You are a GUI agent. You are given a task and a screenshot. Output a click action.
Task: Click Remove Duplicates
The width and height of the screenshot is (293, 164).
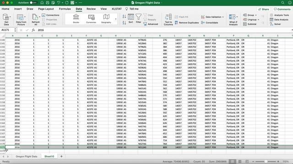click(x=187, y=23)
